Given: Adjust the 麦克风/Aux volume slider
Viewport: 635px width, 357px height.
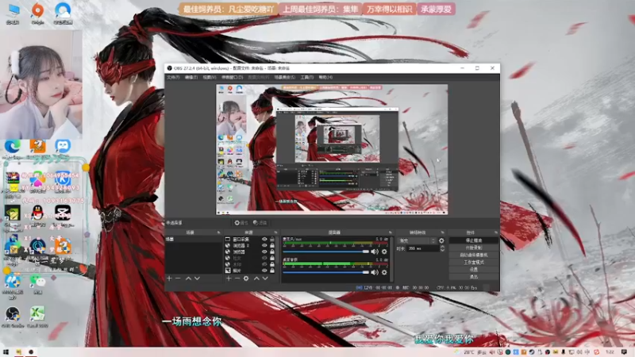Looking at the screenshot, I should click(x=326, y=251).
